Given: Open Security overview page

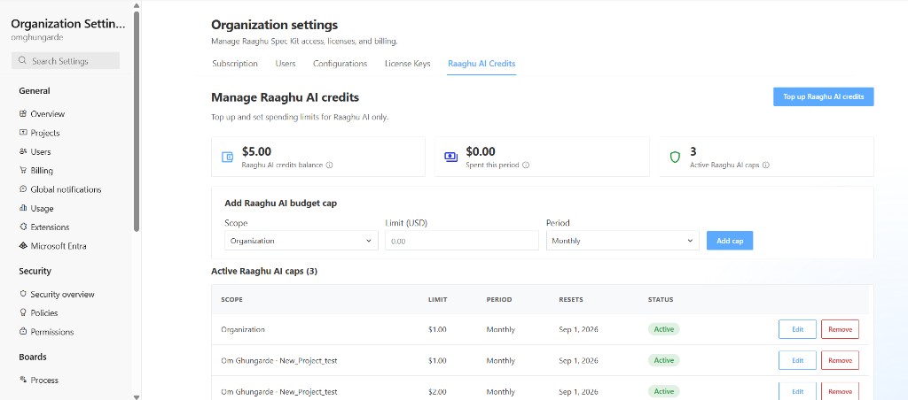Looking at the screenshot, I should point(63,294).
